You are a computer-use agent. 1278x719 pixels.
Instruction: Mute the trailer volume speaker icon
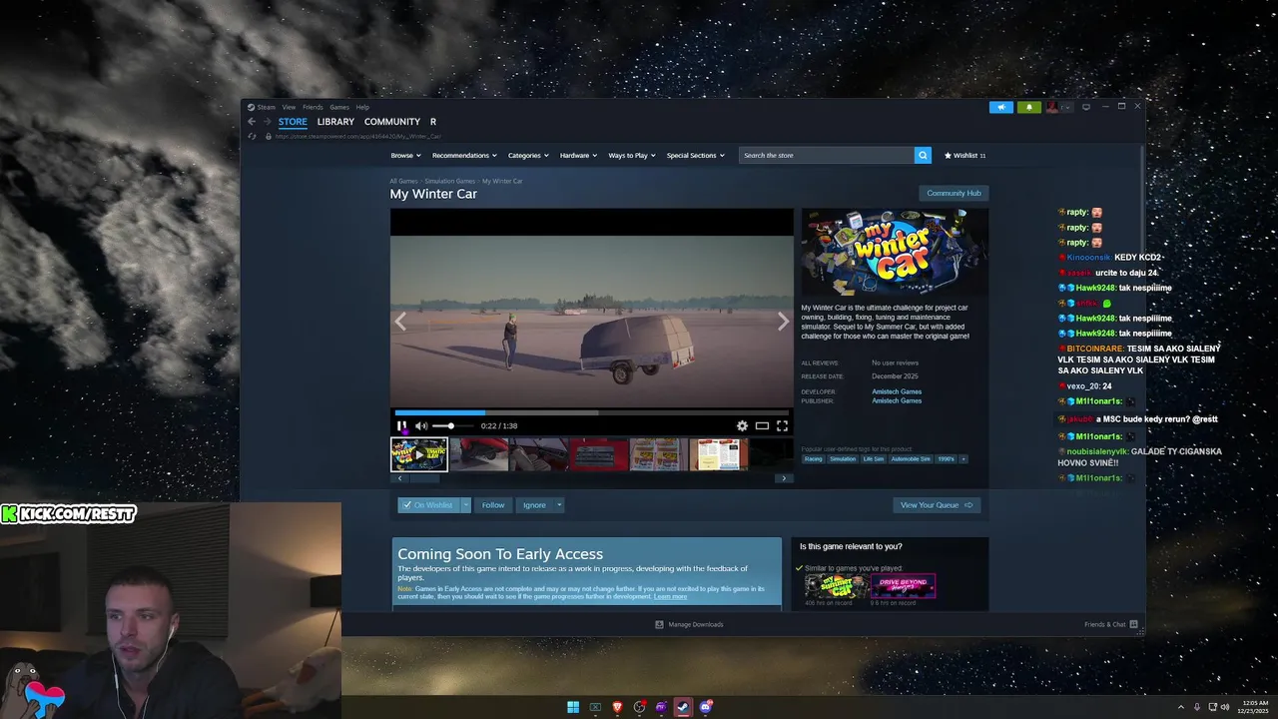tap(421, 425)
